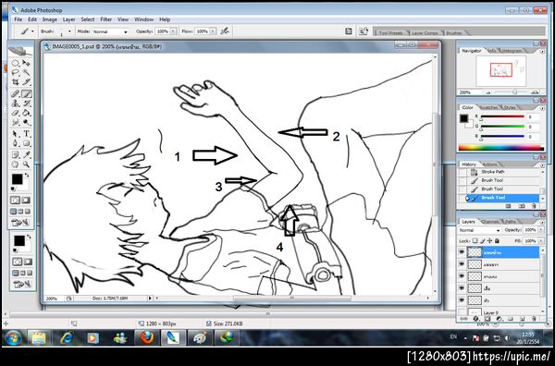Screen dimensions: 555x366
Task: Click the add layer mask icon
Action: pyautogui.click(x=487, y=319)
